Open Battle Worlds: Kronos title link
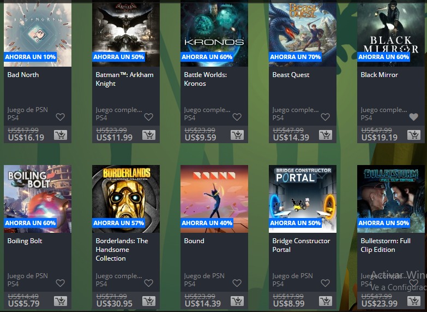 click(x=206, y=79)
